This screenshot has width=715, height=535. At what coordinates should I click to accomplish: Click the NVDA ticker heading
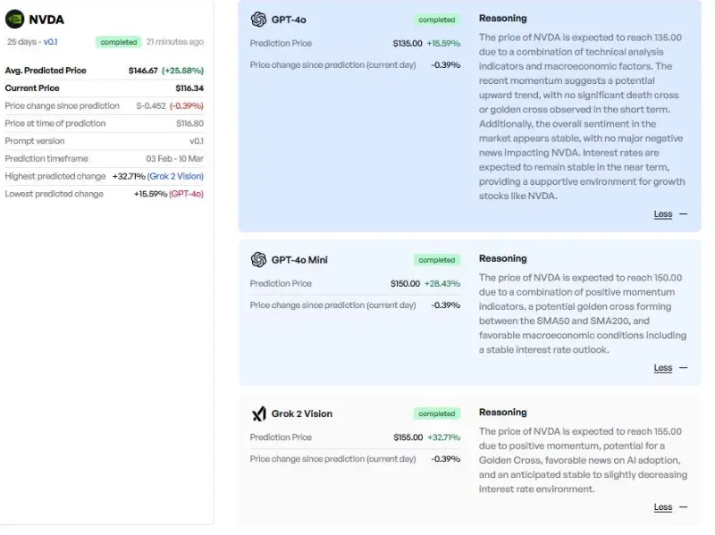coord(46,20)
